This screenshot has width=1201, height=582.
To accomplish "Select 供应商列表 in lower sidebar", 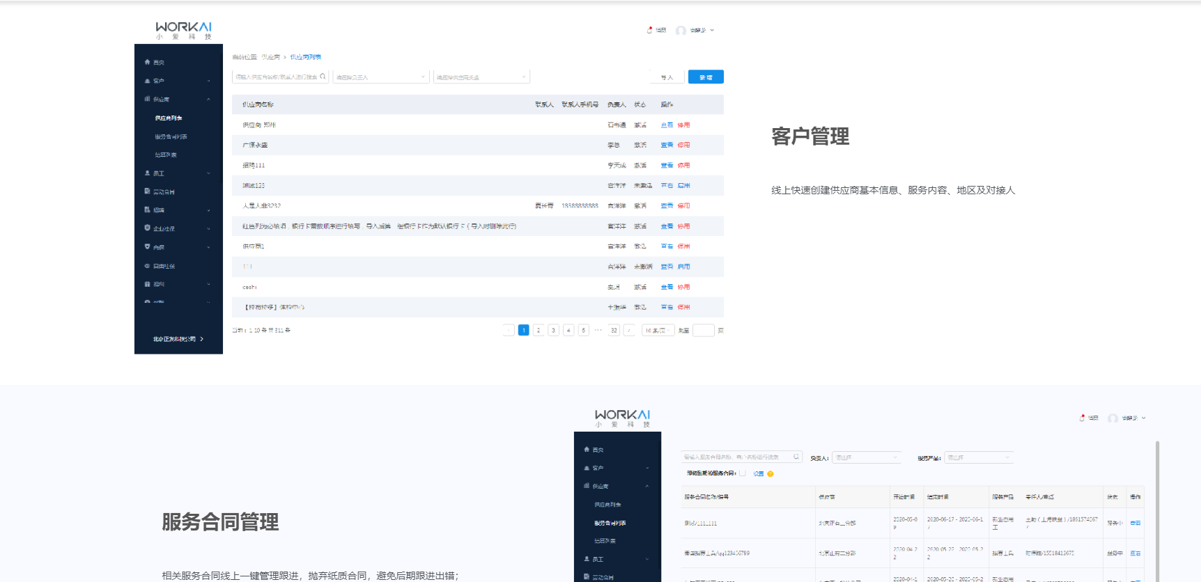I will click(x=607, y=505).
